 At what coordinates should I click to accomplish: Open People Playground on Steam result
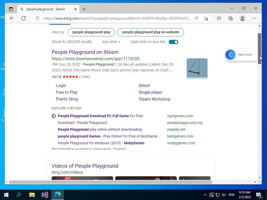pos(85,52)
